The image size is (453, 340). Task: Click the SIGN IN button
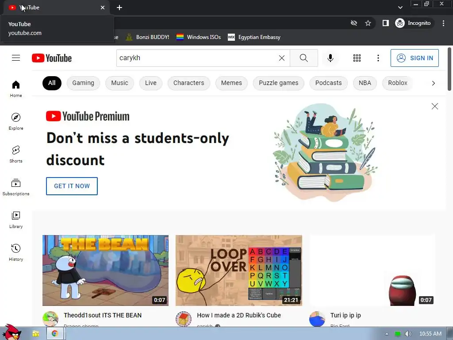(415, 58)
